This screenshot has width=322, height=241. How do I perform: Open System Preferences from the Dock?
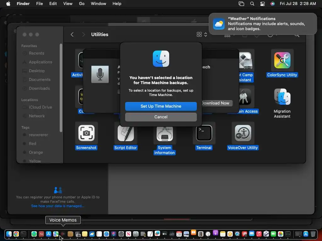[121, 234]
